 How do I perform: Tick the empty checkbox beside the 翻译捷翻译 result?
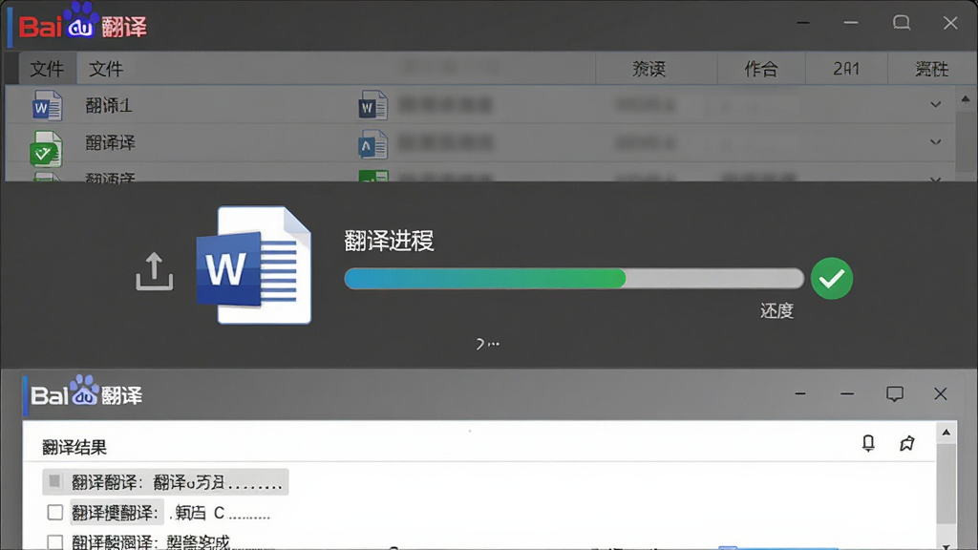pyautogui.click(x=54, y=513)
